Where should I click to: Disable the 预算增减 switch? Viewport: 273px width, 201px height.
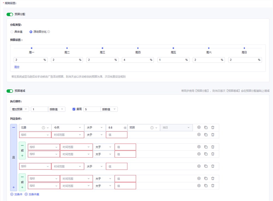[10, 91]
